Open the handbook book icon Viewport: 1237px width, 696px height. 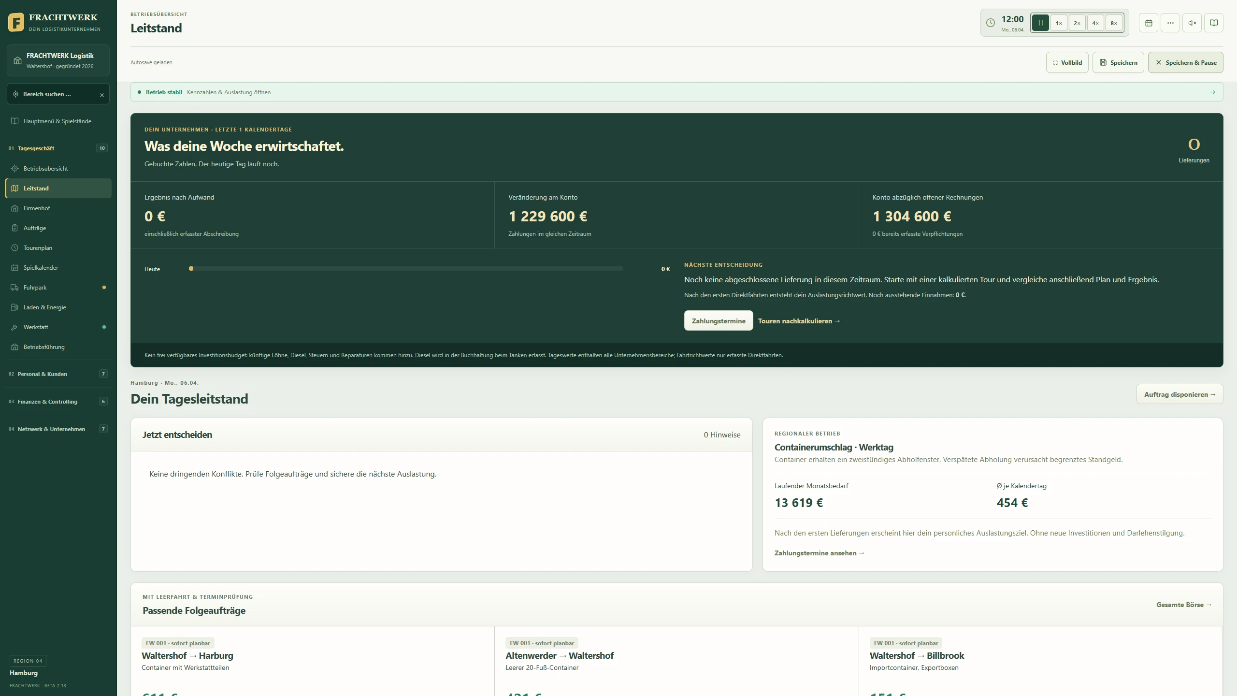click(1214, 23)
